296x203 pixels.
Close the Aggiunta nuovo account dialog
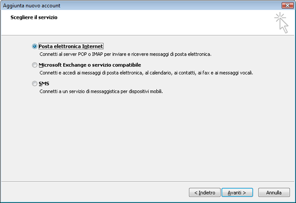(288, 5)
